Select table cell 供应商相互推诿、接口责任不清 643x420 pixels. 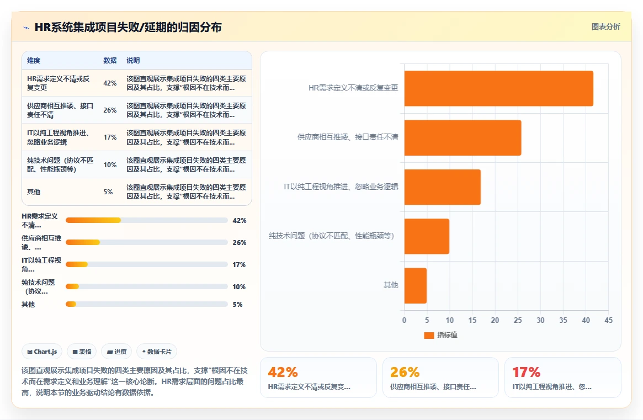[x=60, y=110]
